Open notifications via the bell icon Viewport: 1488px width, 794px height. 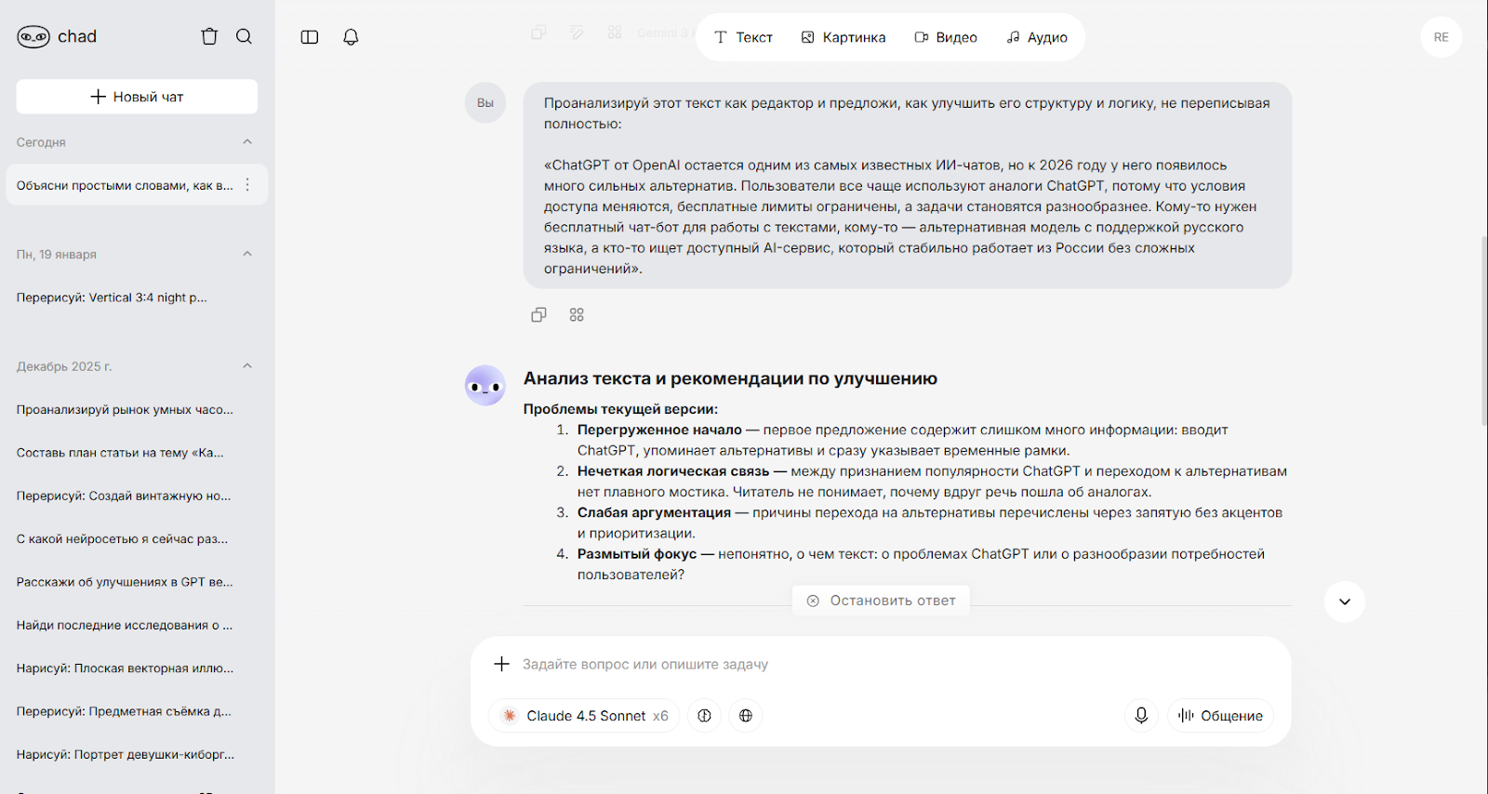point(351,37)
